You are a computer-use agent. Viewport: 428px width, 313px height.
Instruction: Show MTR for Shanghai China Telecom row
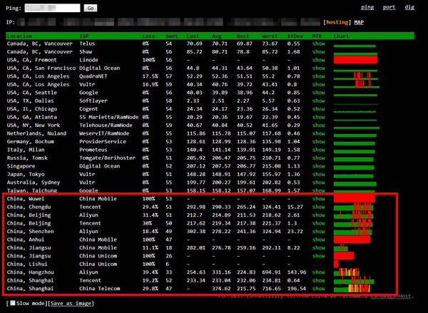(x=318, y=288)
